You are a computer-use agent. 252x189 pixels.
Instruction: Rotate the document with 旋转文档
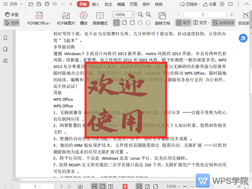[x=163, y=18]
